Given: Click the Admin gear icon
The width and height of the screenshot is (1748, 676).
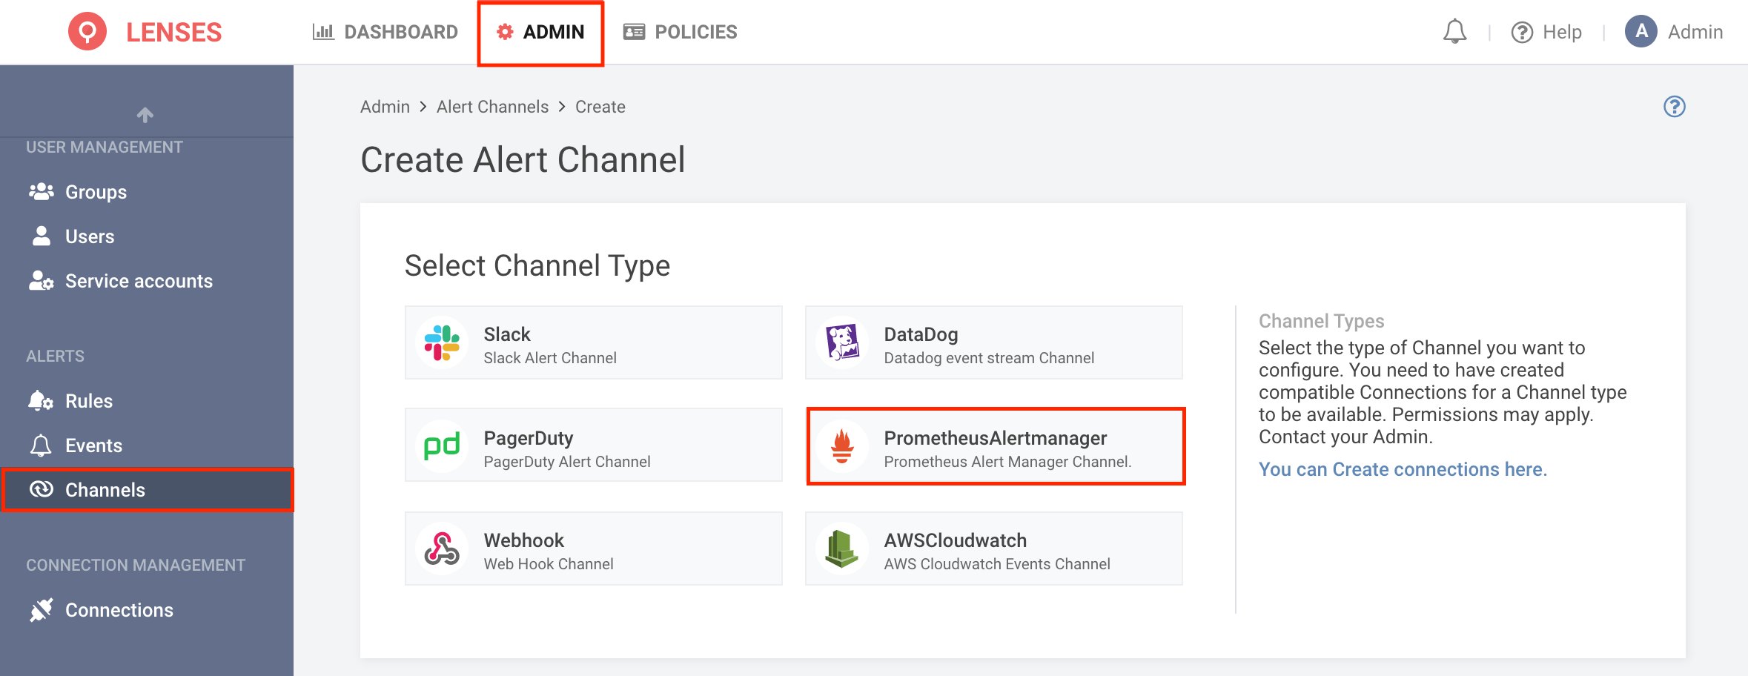Looking at the screenshot, I should 505,32.
